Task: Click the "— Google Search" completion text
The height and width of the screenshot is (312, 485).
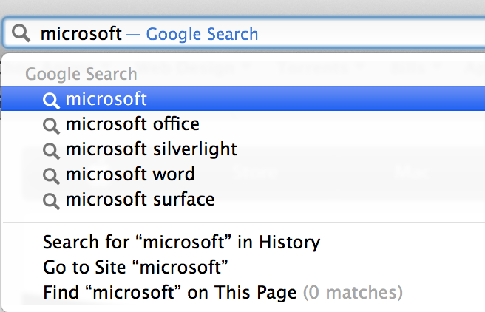Action: tap(192, 34)
